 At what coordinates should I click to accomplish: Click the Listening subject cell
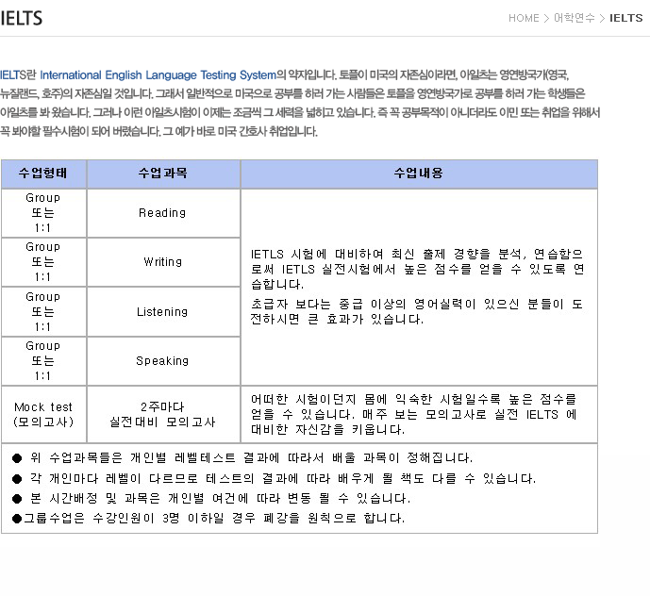162,311
